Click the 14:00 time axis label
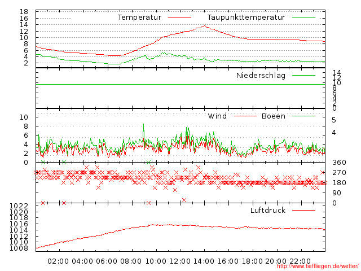This screenshot has width=361, height=271. pyautogui.click(x=204, y=261)
